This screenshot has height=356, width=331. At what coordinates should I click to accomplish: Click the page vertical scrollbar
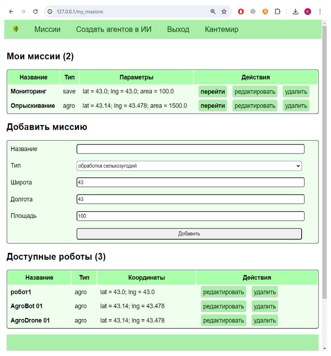click(x=325, y=162)
